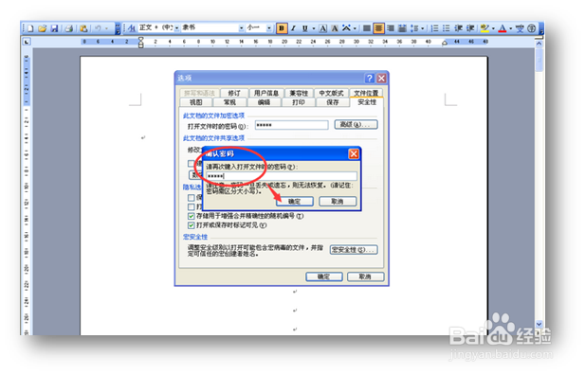Apply distributed alignment

pos(402,28)
